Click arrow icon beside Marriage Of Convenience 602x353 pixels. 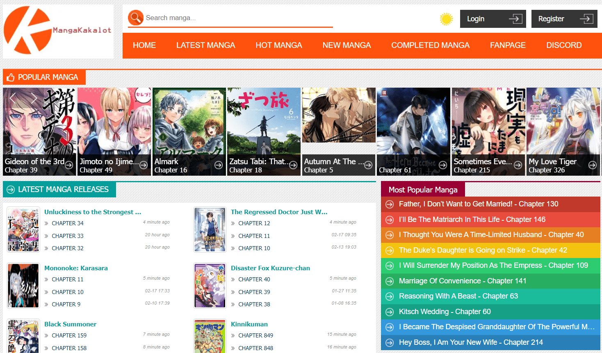point(390,281)
